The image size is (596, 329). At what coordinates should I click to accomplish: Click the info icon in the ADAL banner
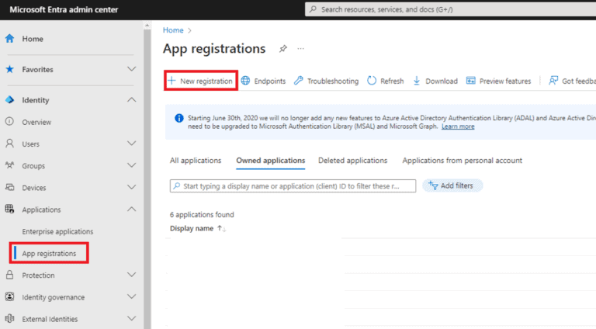(178, 118)
